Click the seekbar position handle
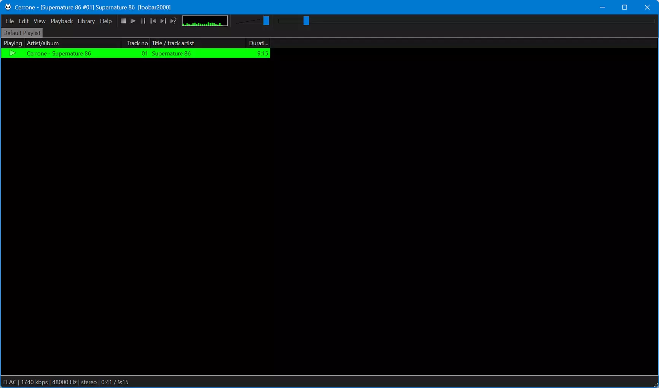Screen dimensions: 659x388 click(x=306, y=21)
